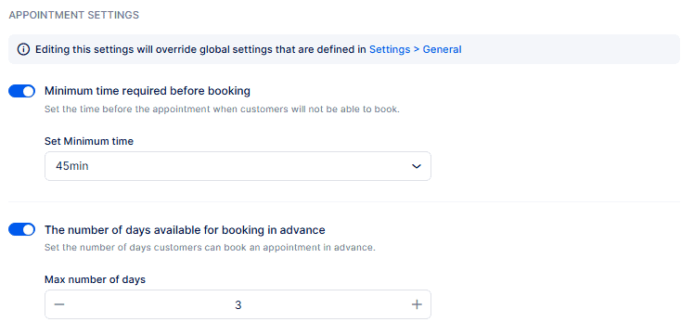The height and width of the screenshot is (335, 694).
Task: Click the max number of days value 3
Action: click(x=238, y=305)
